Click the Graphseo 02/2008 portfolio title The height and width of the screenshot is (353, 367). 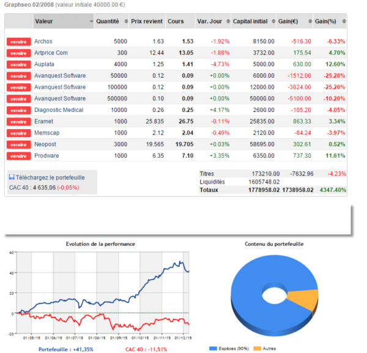29,5
